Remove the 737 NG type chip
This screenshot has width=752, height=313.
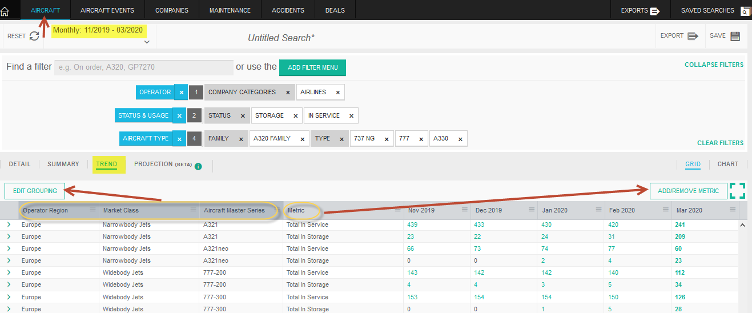[387, 139]
